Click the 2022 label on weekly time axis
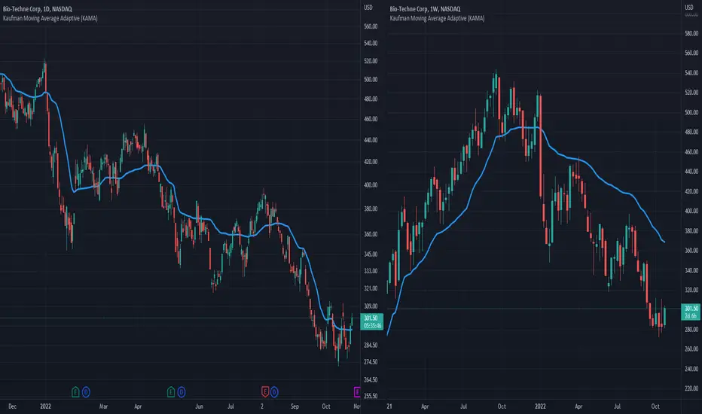 point(540,406)
